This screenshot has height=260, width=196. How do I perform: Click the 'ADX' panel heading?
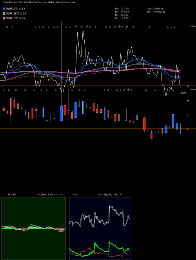click(x=74, y=195)
